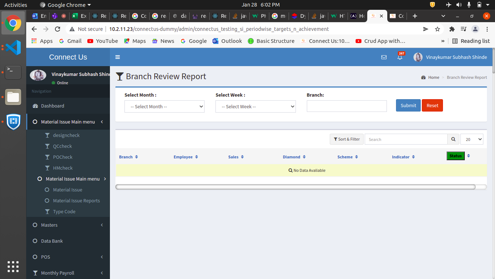Open notifications bell with 267 badge
This screenshot has height=279, width=495.
(400, 56)
